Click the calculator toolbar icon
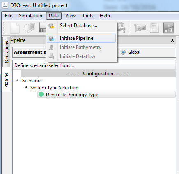The image size is (179, 174). tap(154, 28)
